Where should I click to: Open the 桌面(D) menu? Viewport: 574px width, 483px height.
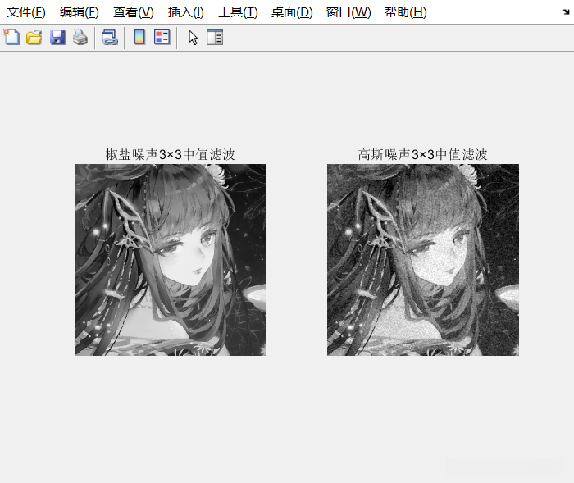click(x=292, y=12)
